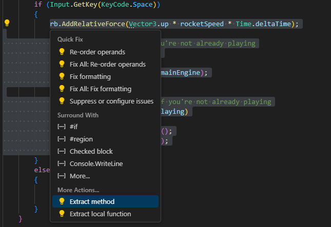Open More... under Surround With
Viewport: 331px width, 227px height.
pos(80,176)
